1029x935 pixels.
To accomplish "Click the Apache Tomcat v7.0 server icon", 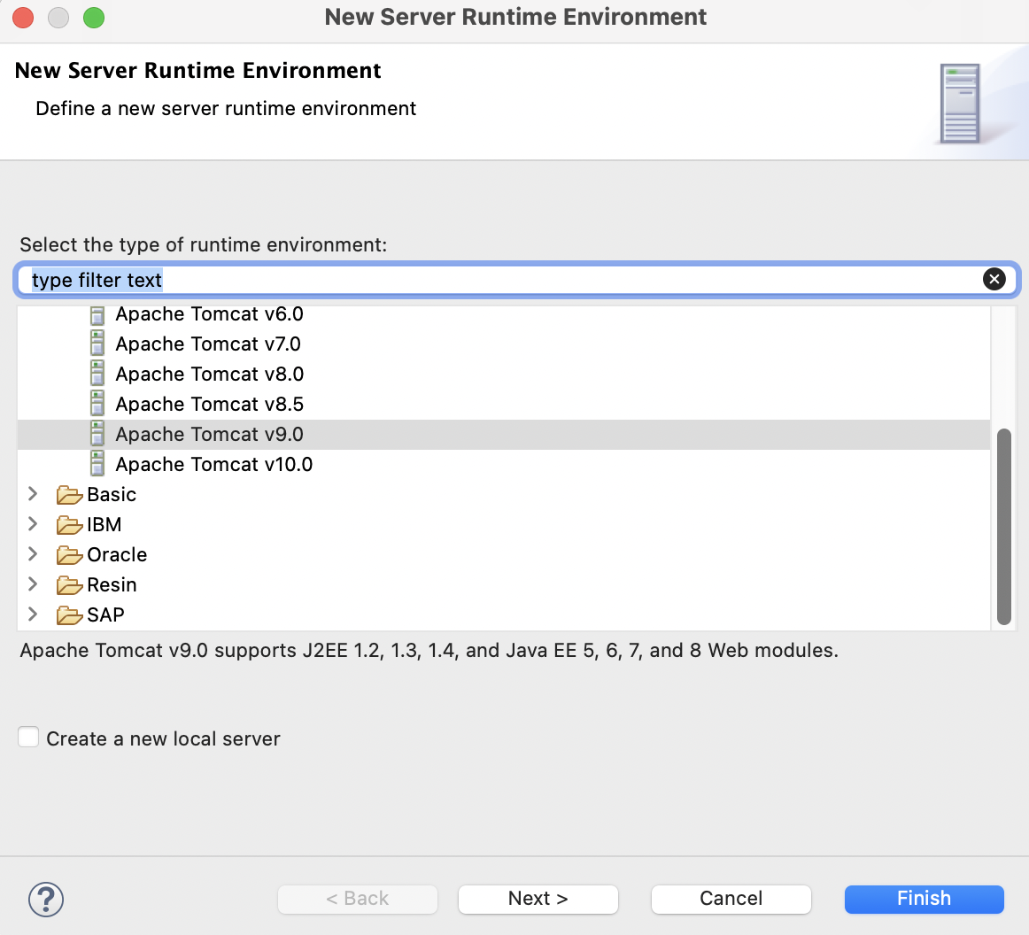I will pyautogui.click(x=97, y=344).
